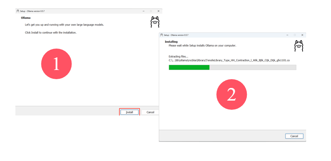The width and height of the screenshot is (331, 161).
Task: Minimize the first Ollama setup window
Action: (x=143, y=11)
